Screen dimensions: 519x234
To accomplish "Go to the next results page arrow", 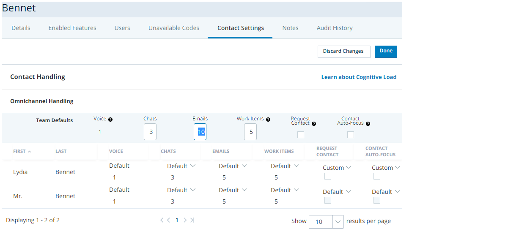I will point(185,220).
